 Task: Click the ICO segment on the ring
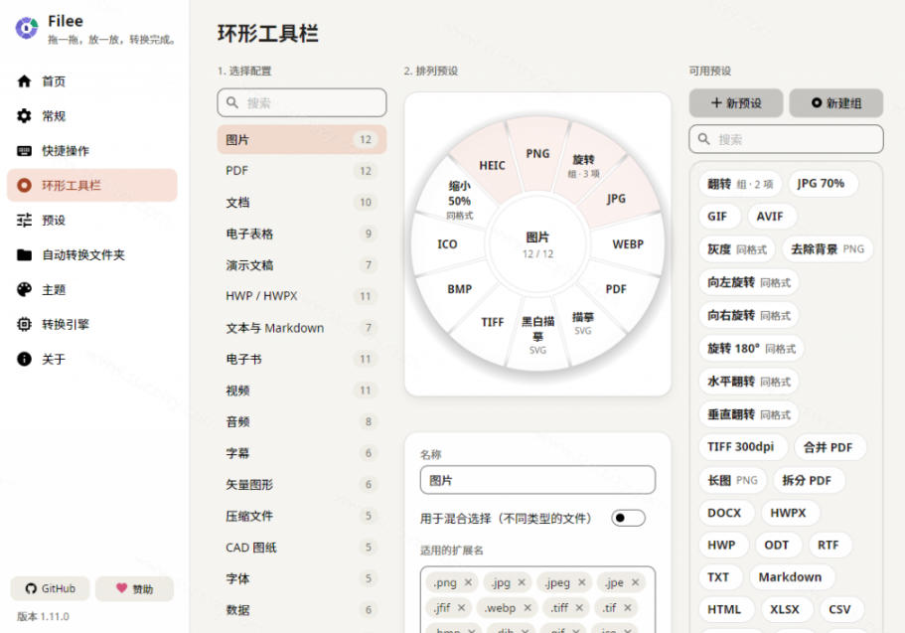pyautogui.click(x=447, y=244)
